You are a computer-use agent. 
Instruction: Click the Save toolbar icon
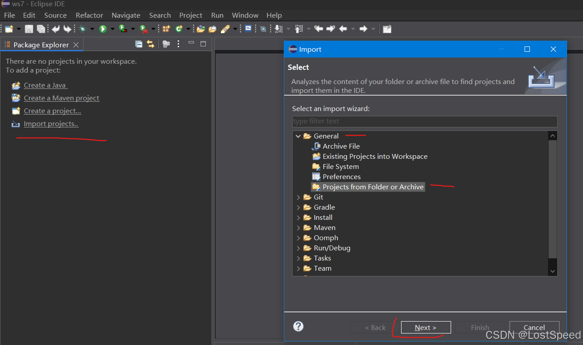(29, 29)
